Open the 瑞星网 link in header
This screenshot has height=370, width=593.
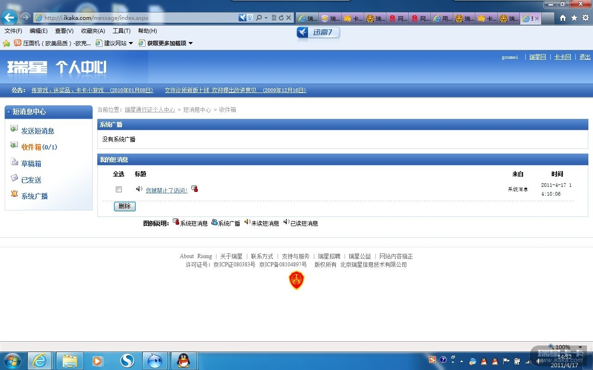tap(538, 57)
